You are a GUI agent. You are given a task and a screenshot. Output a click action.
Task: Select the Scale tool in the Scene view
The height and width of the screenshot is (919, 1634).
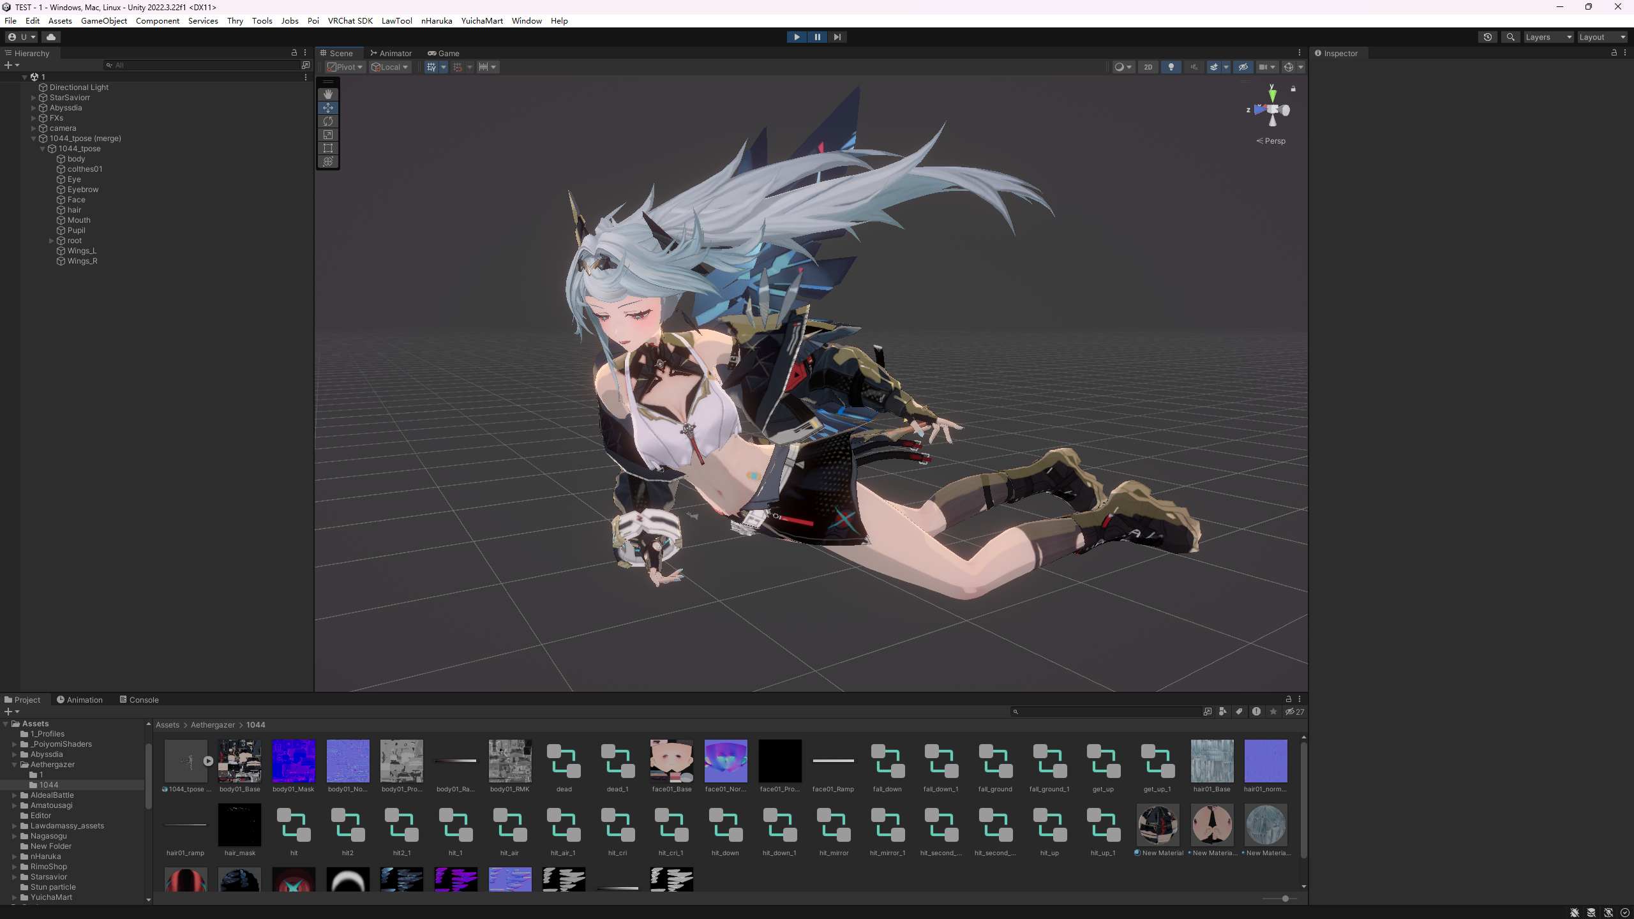click(x=328, y=135)
